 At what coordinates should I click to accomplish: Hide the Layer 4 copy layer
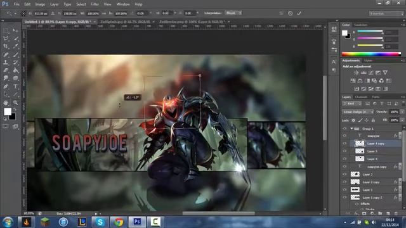344,143
